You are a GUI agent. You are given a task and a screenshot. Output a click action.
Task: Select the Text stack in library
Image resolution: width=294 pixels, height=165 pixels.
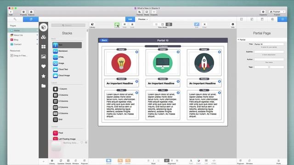pyautogui.click(x=67, y=45)
